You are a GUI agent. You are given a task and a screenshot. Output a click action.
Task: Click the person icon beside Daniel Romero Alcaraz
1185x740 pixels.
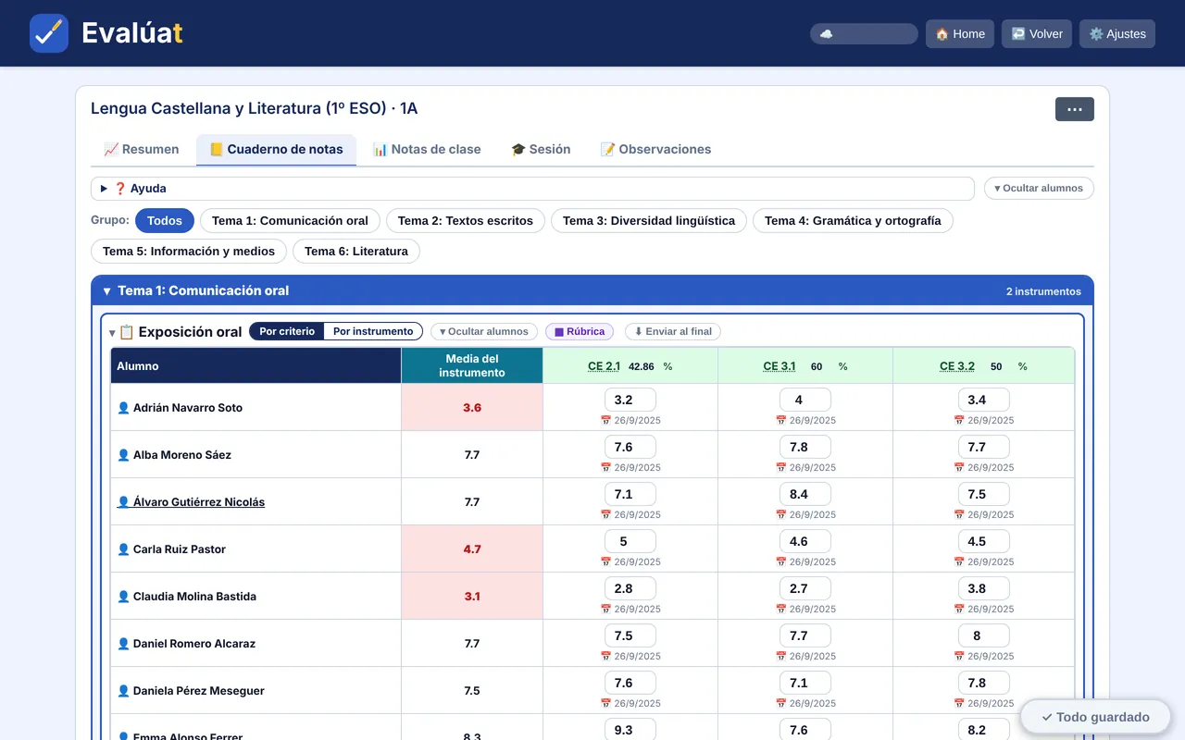(123, 644)
